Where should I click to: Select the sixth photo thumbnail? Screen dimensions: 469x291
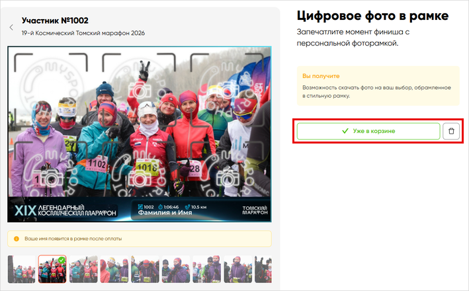[176, 269]
